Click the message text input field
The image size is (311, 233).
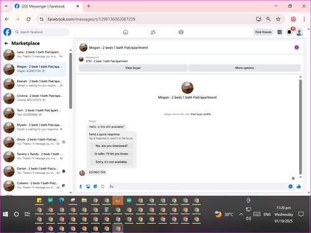(x=198, y=186)
